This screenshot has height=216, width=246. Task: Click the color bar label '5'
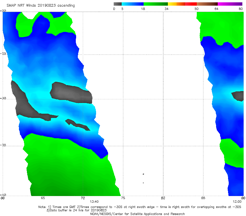click(x=122, y=9)
